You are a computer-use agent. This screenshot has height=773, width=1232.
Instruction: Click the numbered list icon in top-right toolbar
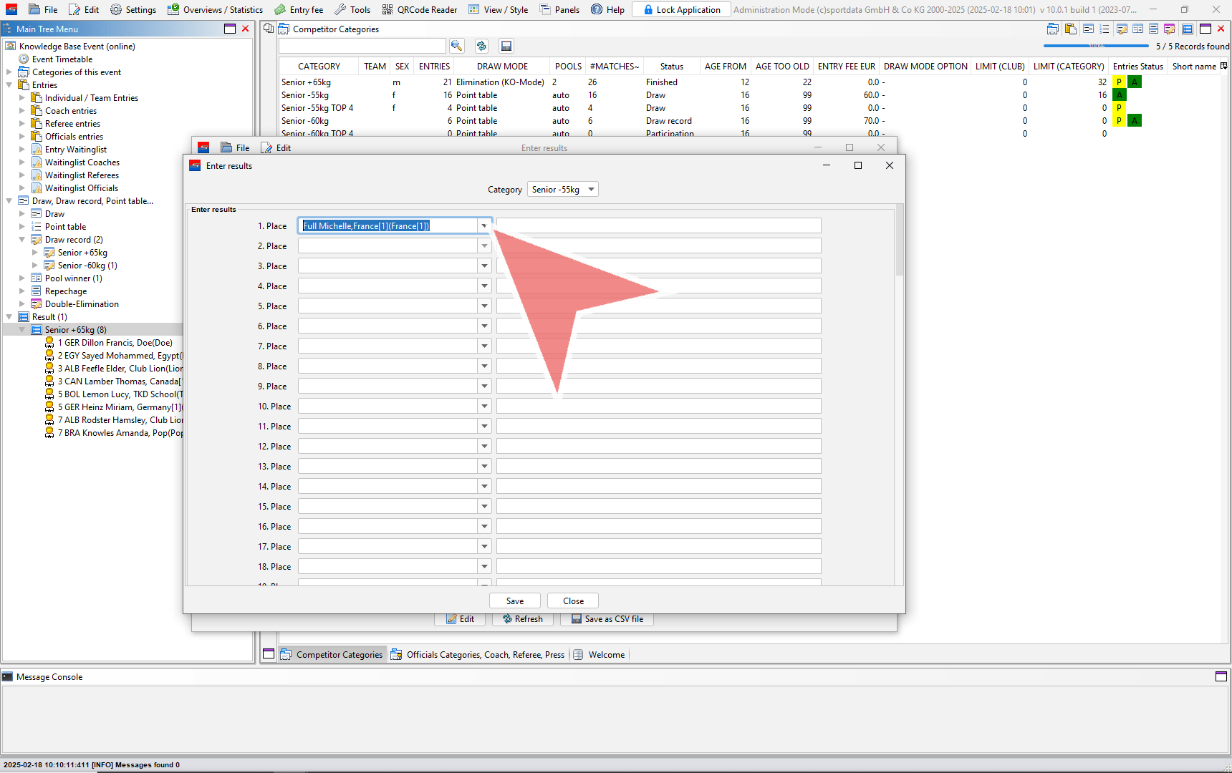(1105, 29)
